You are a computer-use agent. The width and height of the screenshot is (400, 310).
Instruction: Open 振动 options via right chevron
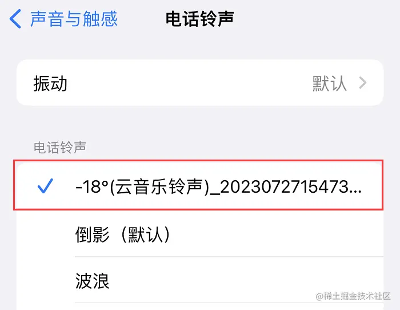[x=363, y=83]
